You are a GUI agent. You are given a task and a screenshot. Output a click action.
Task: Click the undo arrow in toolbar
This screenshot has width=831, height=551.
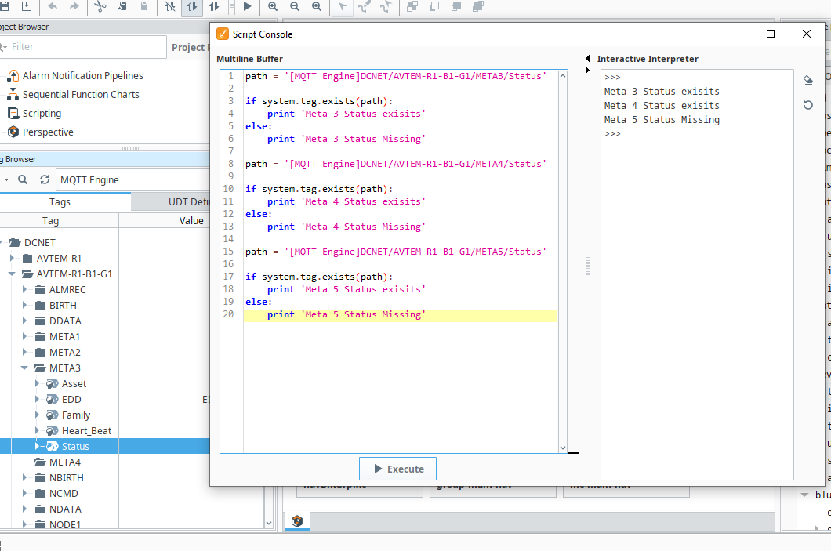click(53, 6)
